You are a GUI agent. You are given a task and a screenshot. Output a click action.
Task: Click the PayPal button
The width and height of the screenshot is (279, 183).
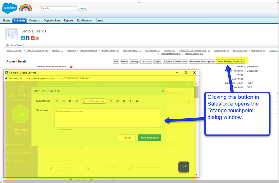[158, 61]
